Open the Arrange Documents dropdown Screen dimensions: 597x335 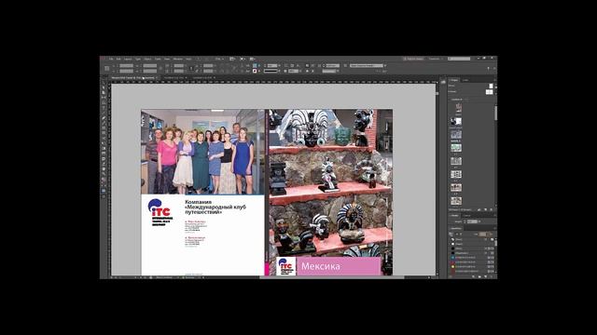(x=253, y=59)
